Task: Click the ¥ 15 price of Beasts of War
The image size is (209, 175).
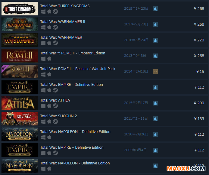Action: coord(200,71)
